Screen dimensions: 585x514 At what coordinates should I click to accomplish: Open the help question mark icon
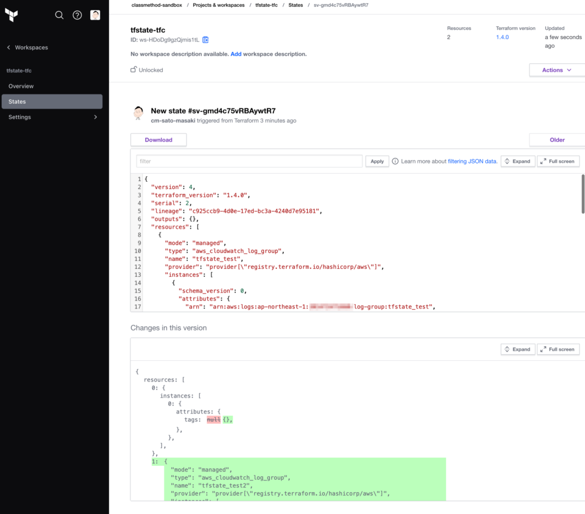(77, 15)
